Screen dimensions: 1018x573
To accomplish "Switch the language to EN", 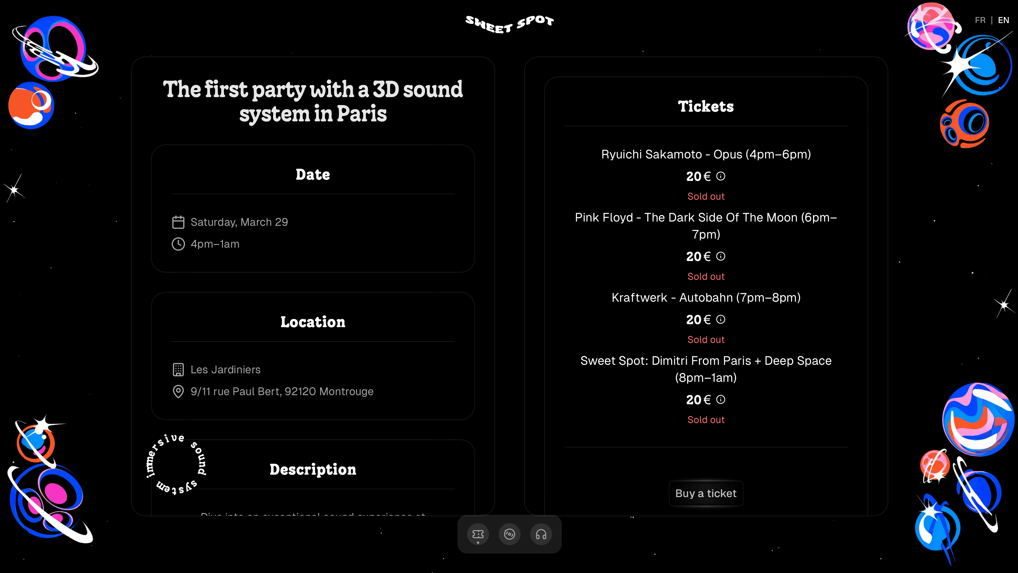I will tap(1003, 20).
